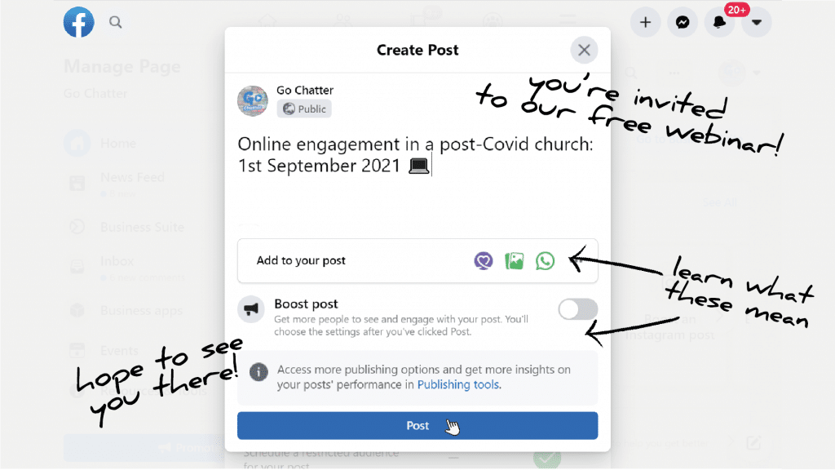
Task: Click the Go Chatter page name text
Action: pyautogui.click(x=305, y=90)
